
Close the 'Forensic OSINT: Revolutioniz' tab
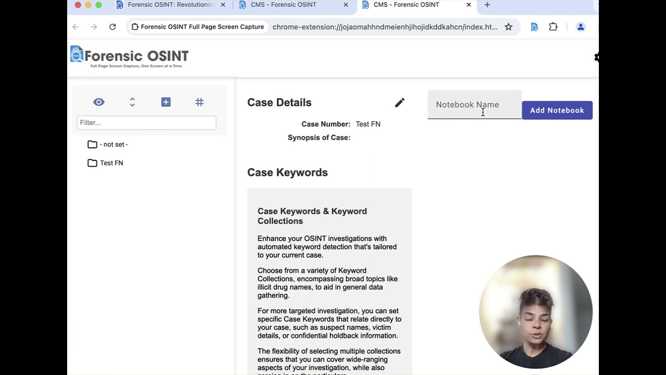click(223, 5)
